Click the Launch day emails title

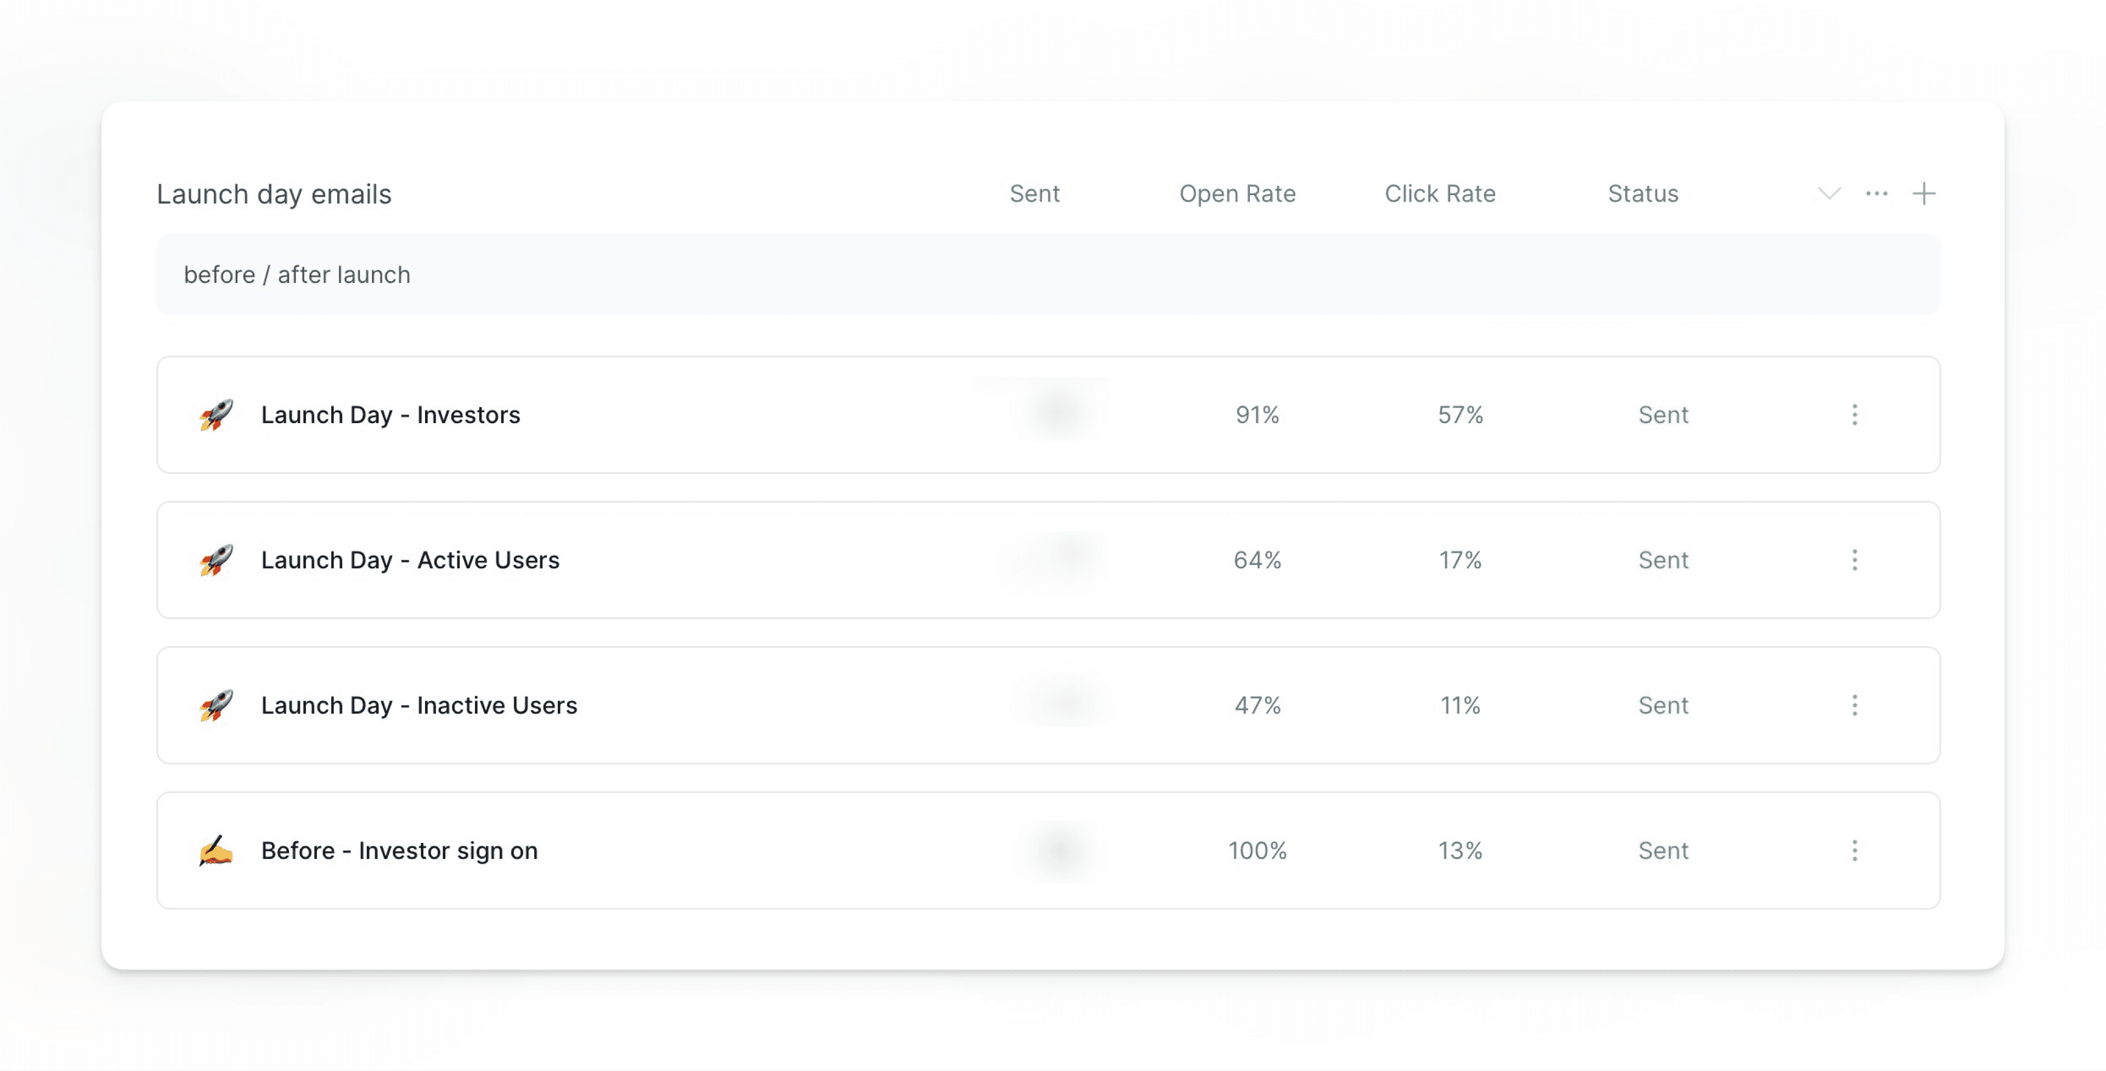tap(274, 193)
